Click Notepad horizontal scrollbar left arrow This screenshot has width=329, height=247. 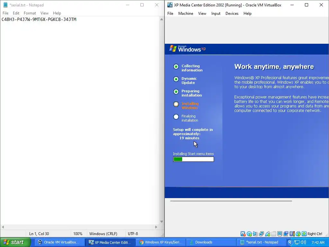(x=3, y=227)
